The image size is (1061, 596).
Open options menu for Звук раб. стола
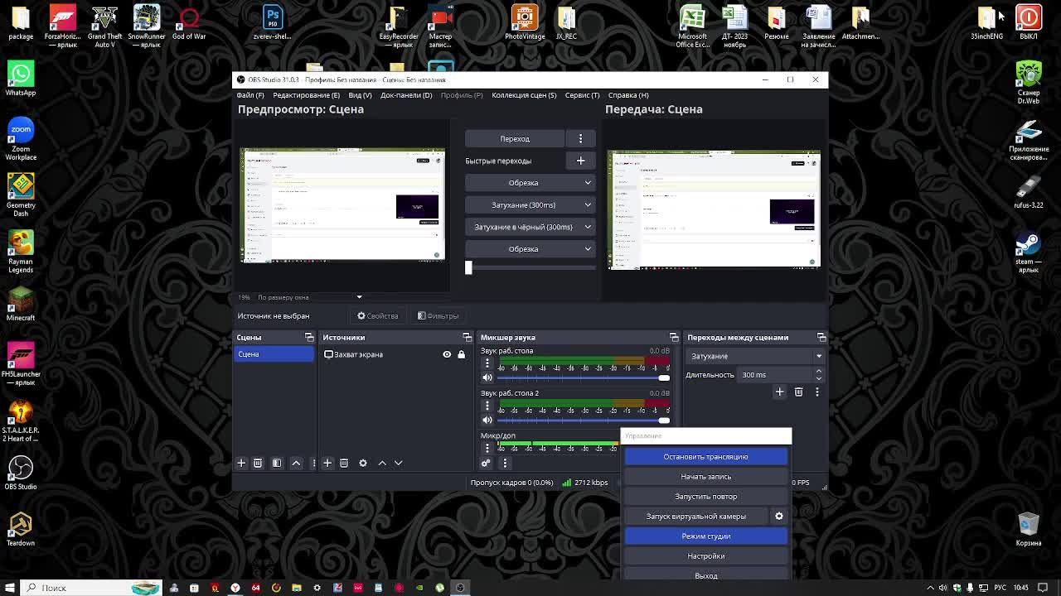click(487, 363)
